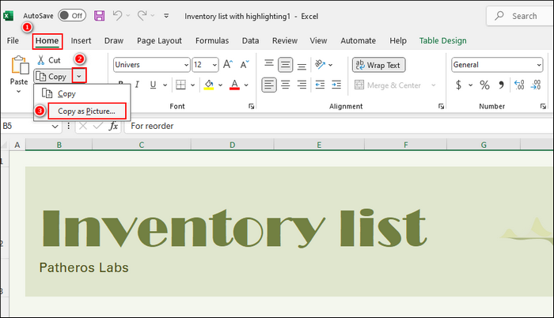
Task: Open Font settings dialog launcher
Action: 251,106
